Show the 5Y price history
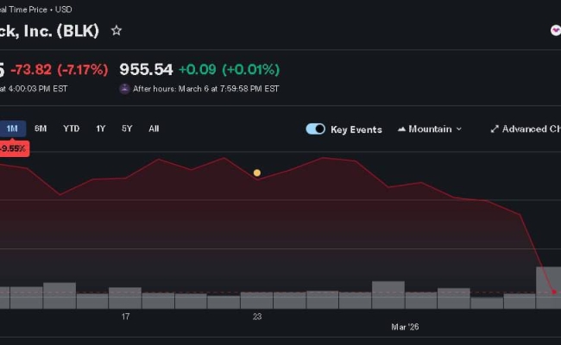This screenshot has width=561, height=345. pyautogui.click(x=127, y=129)
